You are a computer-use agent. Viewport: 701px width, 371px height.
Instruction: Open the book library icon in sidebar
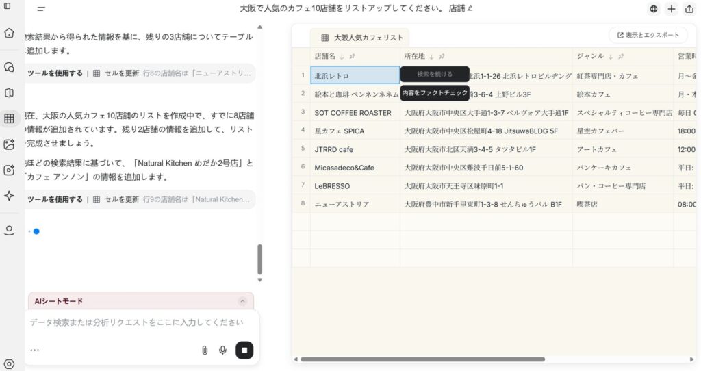tap(9, 92)
